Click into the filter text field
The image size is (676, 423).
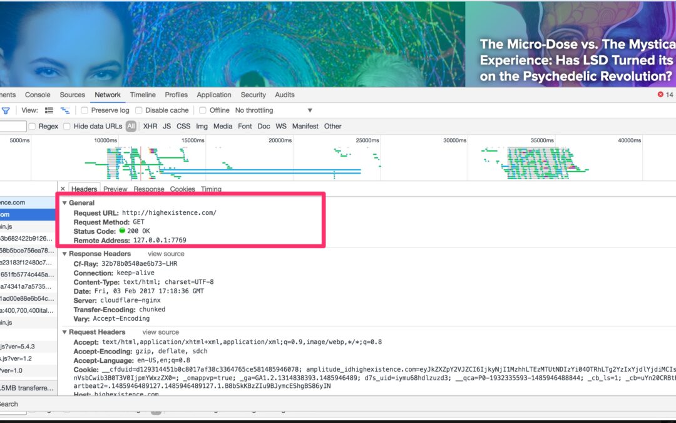[13, 127]
